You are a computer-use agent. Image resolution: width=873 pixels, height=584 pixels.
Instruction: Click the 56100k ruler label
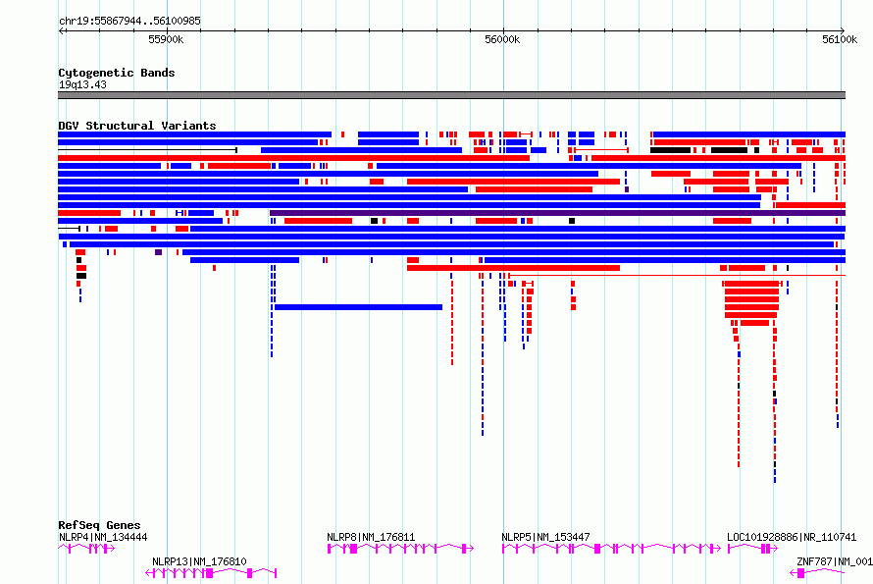pyautogui.click(x=840, y=39)
